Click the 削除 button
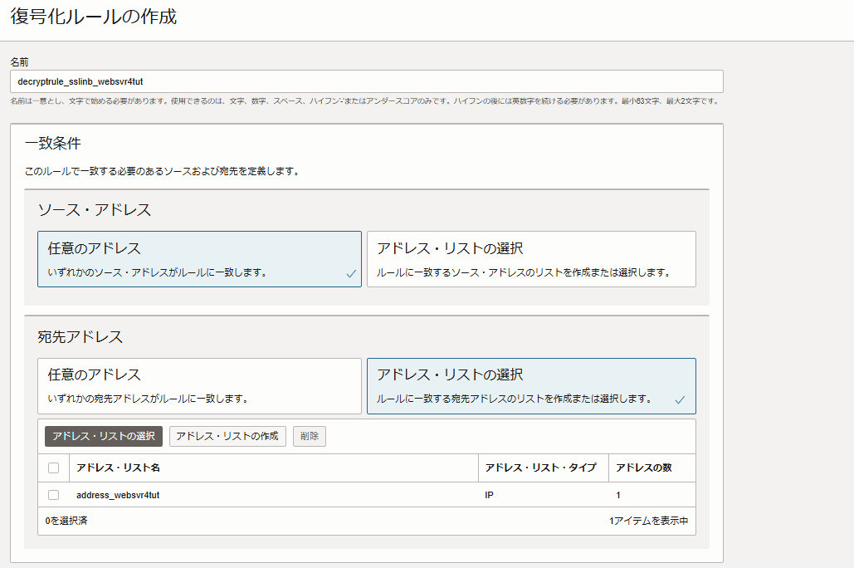 (x=309, y=436)
